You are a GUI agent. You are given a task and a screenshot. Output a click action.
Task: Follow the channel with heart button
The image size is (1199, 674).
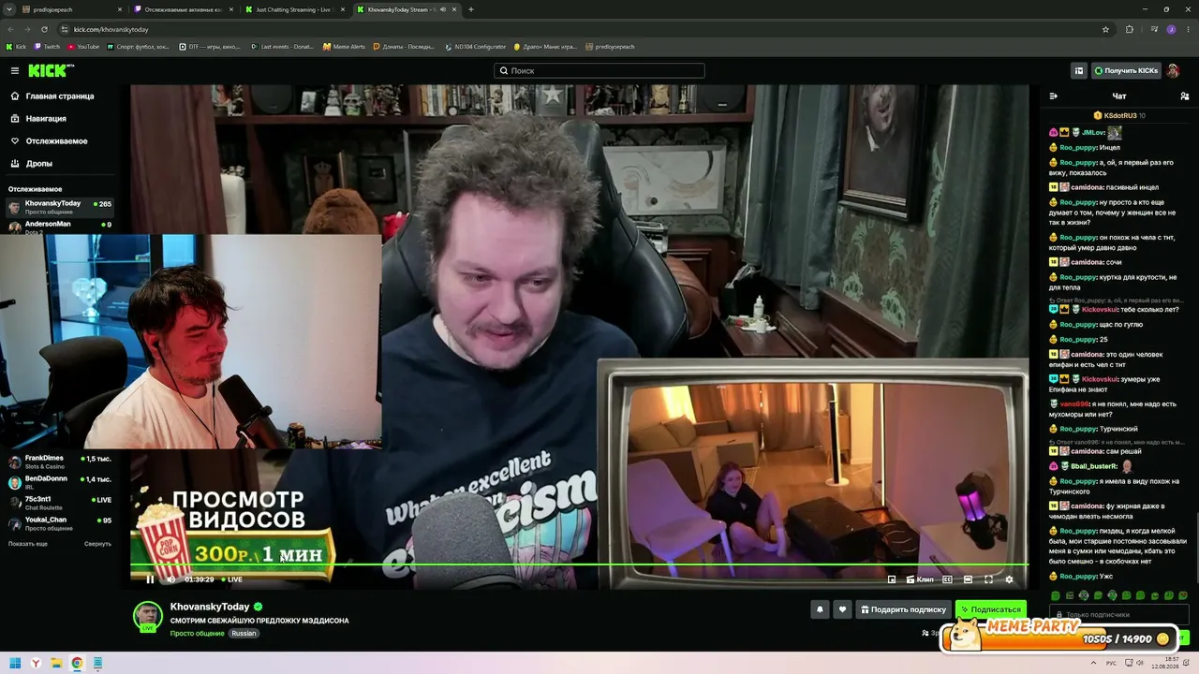coord(842,609)
